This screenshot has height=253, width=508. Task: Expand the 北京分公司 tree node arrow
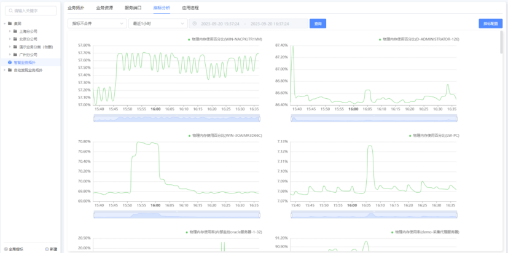click(x=10, y=39)
